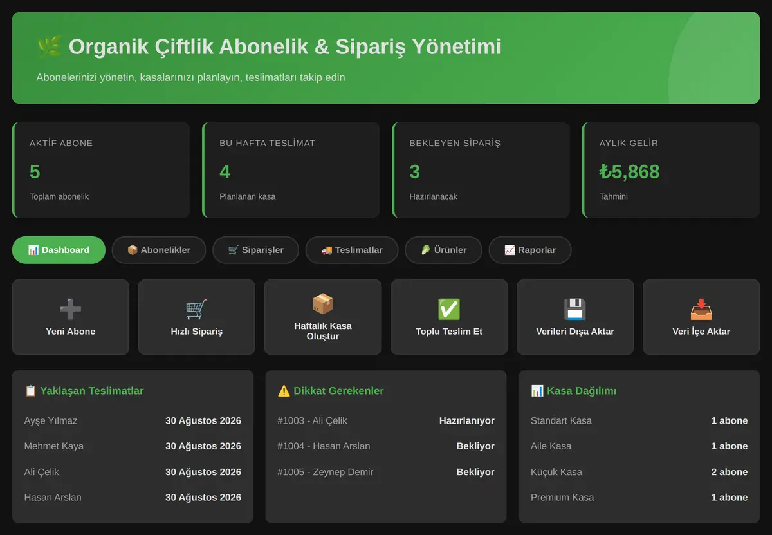Viewport: 772px width, 535px height.
Task: Switch to the Siparişler tab
Action: coord(256,250)
